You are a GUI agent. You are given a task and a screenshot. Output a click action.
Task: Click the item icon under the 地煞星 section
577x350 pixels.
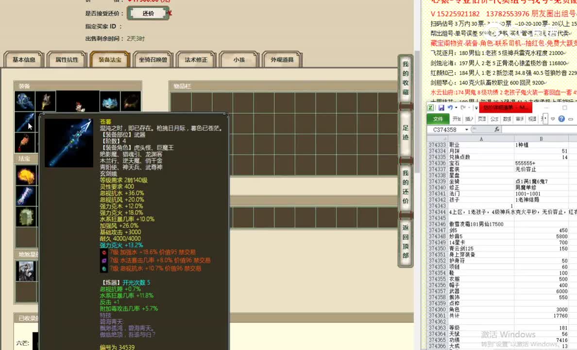click(x=26, y=271)
